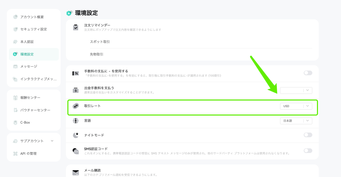Click the 取引レート exchange arrows icon
The image size is (341, 177).
coord(76,106)
